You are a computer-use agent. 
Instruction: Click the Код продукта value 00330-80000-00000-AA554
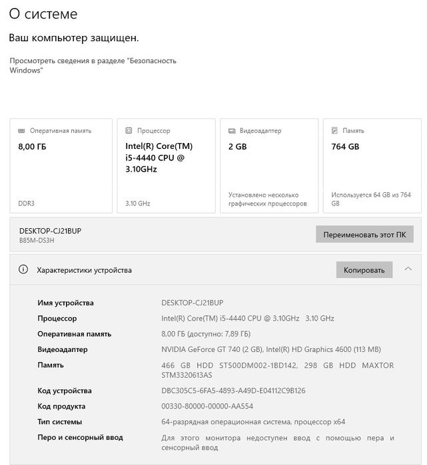point(207,406)
